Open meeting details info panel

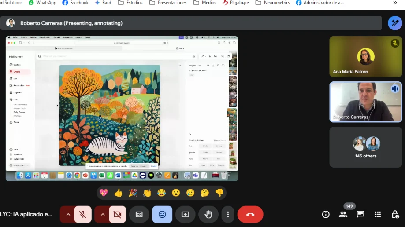[x=326, y=214]
